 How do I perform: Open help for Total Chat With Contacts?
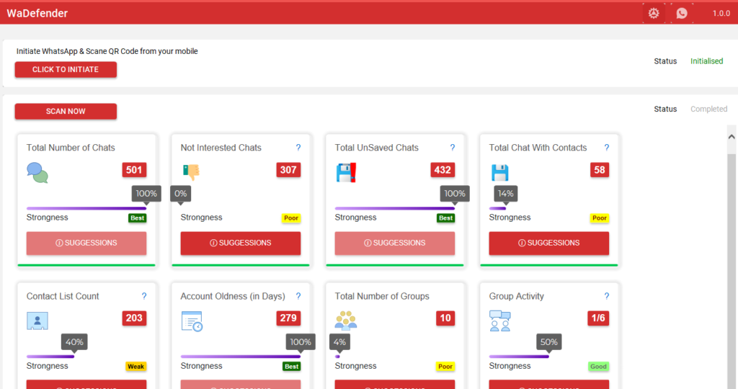click(607, 148)
